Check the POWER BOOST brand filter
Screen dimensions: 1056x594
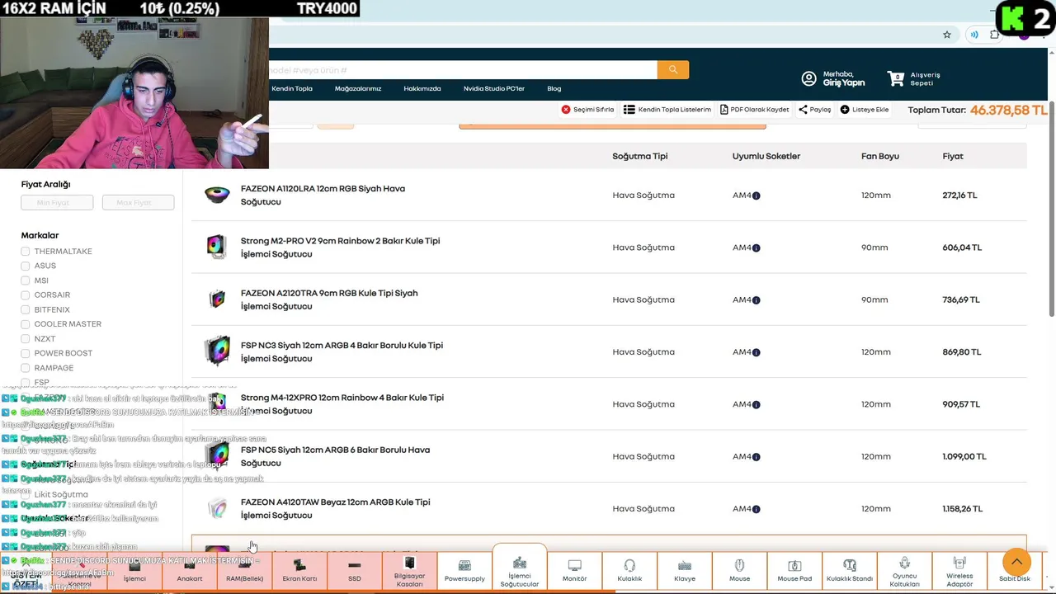click(26, 353)
